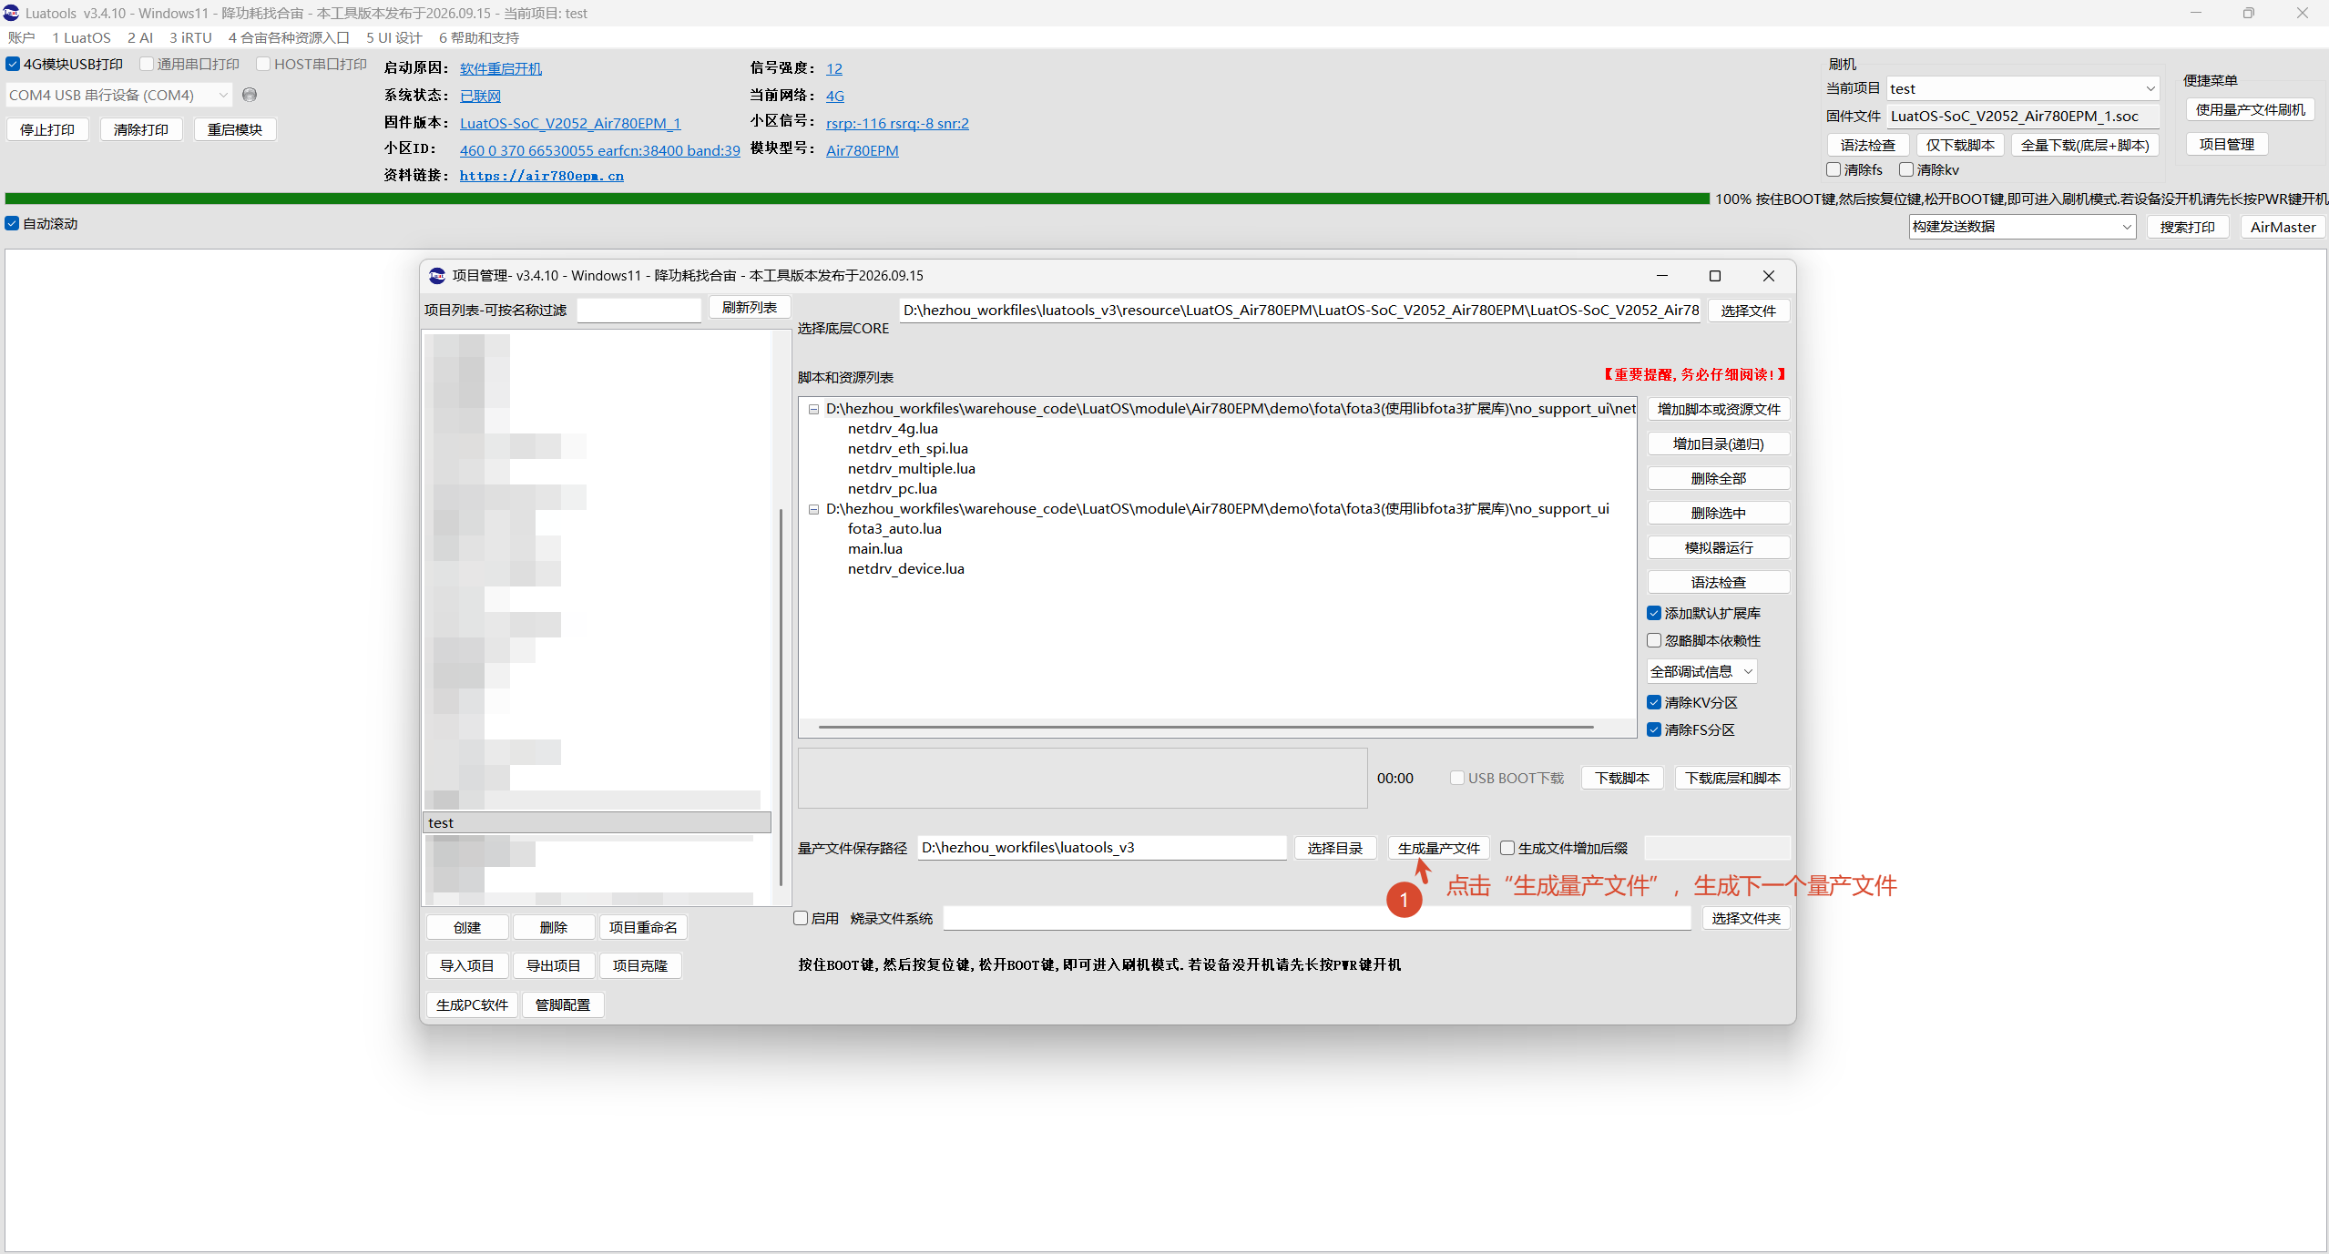Image resolution: width=2329 pixels, height=1254 pixels.
Task: Select the test project in the list
Action: point(597,822)
